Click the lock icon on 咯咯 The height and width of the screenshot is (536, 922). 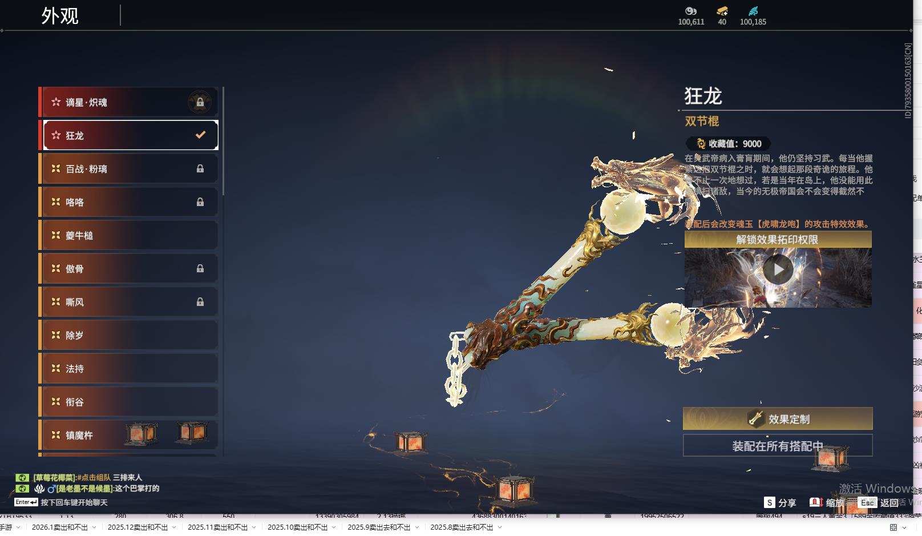(x=200, y=201)
